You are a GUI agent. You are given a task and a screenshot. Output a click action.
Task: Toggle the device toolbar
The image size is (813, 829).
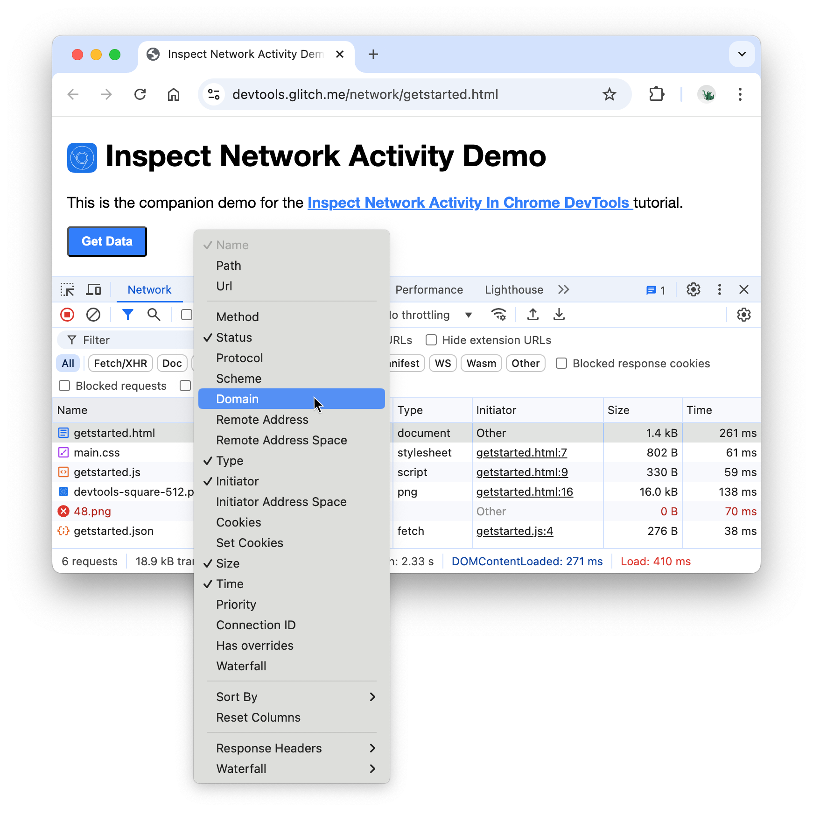click(93, 289)
